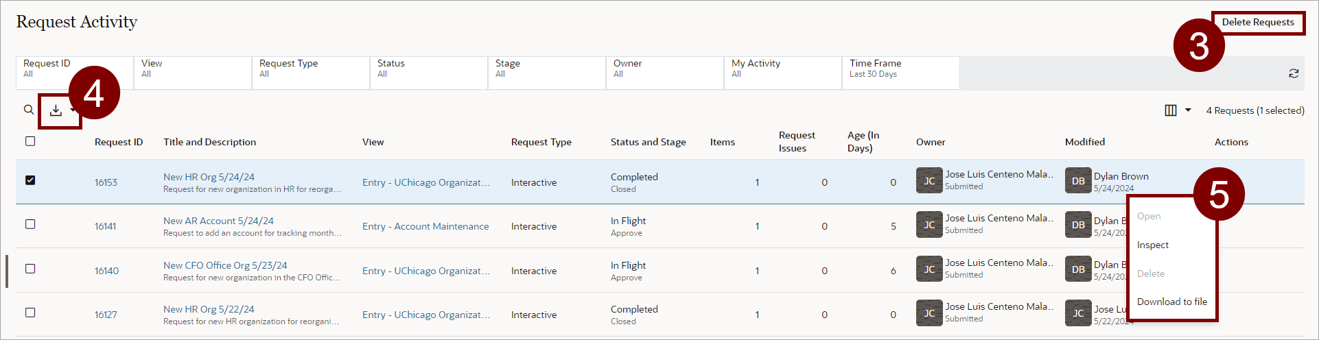Open the column selector icon
The width and height of the screenshot is (1319, 340).
click(x=1171, y=110)
